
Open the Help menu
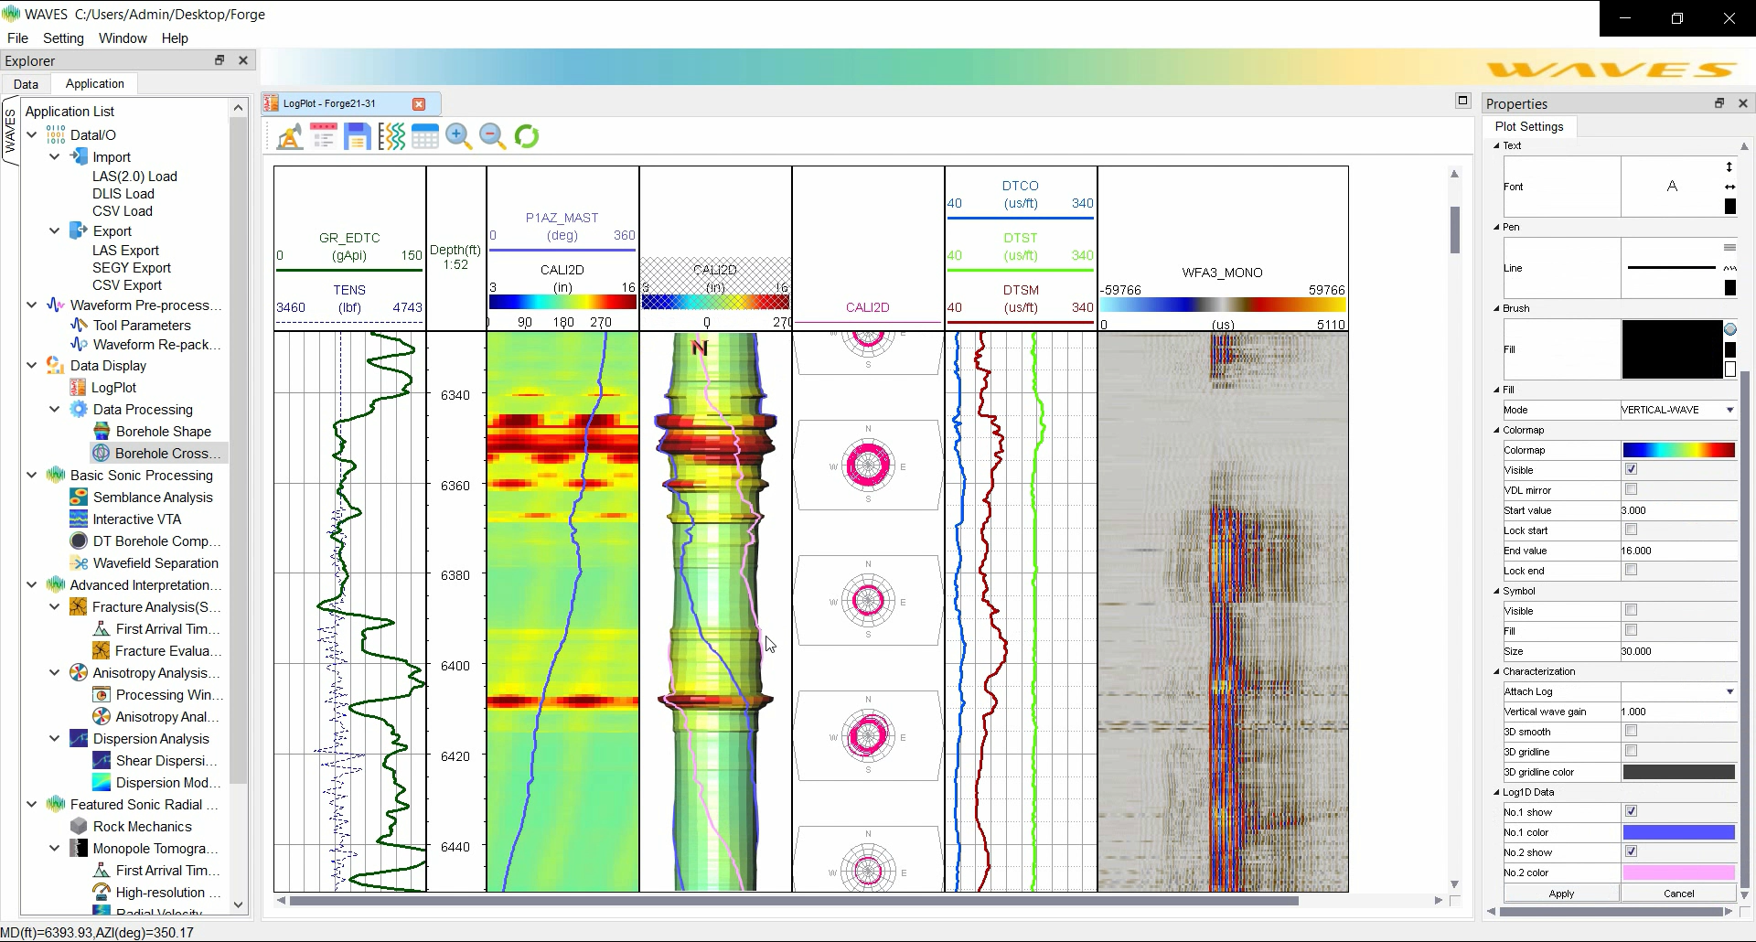[x=175, y=38]
